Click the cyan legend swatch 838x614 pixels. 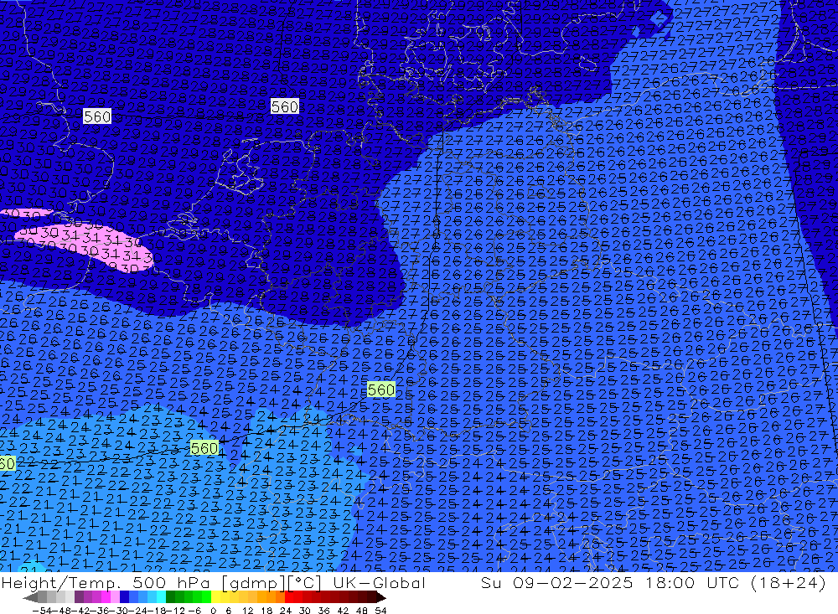tap(161, 598)
